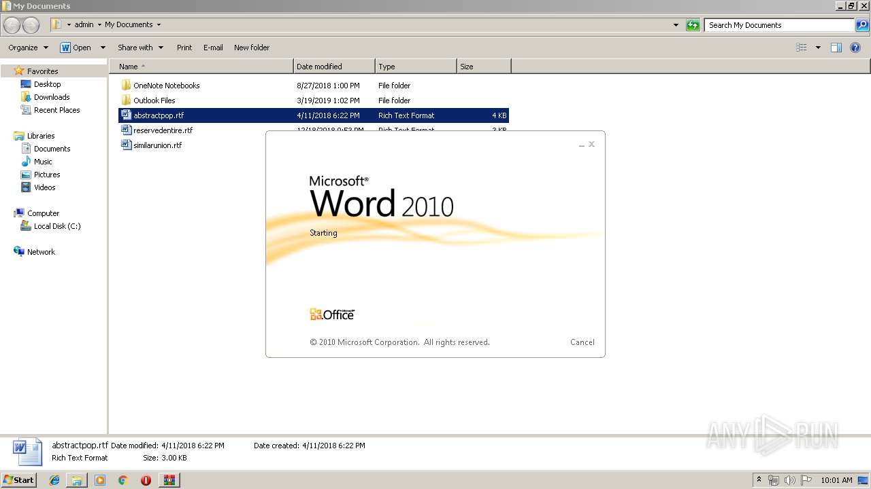Select the similarunion.rtf file
The height and width of the screenshot is (489, 871).
click(157, 145)
